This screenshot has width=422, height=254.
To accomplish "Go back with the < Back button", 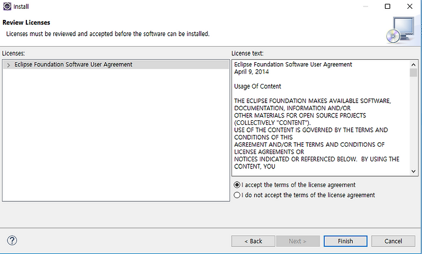I will [253, 241].
